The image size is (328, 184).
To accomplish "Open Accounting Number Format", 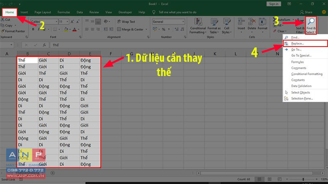I will (x=155, y=29).
